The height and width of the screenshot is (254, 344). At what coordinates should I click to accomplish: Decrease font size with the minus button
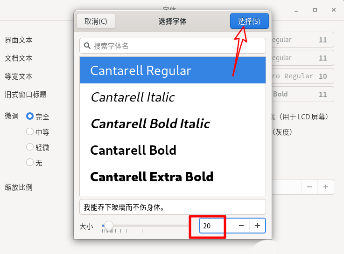tap(241, 226)
